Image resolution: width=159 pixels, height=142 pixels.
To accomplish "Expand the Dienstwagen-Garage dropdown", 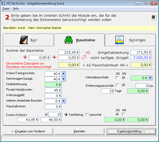I will [64, 79].
